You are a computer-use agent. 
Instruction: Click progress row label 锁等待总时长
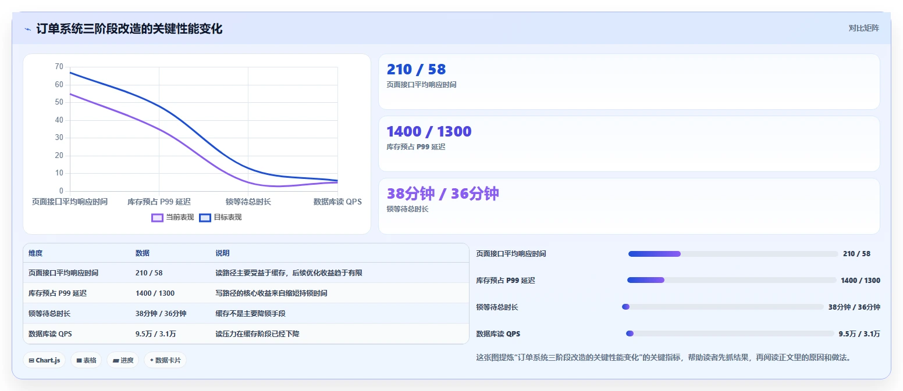coord(497,307)
